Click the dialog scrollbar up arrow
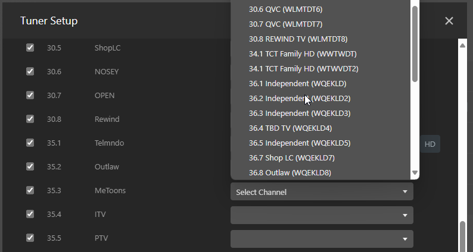 coord(463,45)
